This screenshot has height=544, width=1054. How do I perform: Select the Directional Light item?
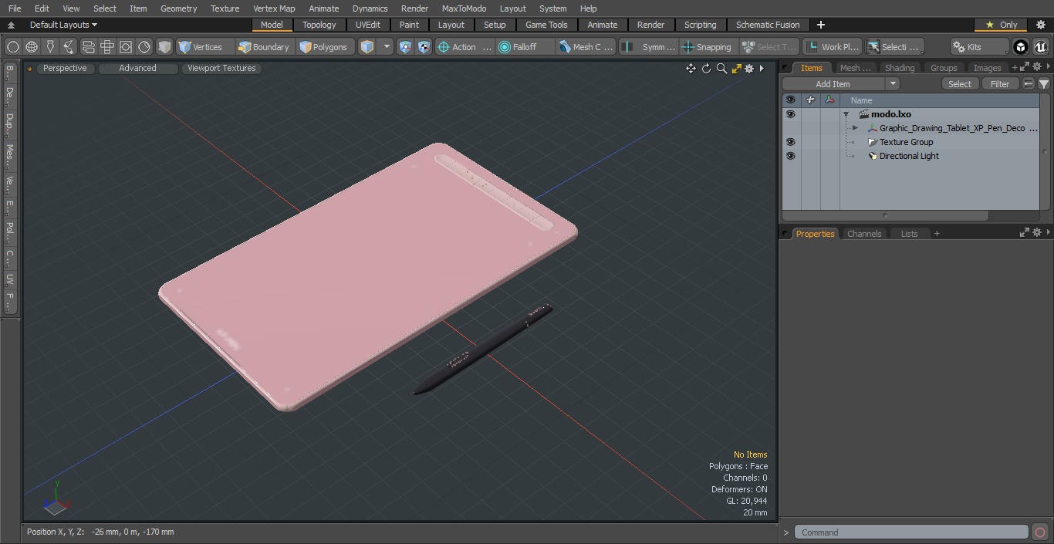[909, 156]
